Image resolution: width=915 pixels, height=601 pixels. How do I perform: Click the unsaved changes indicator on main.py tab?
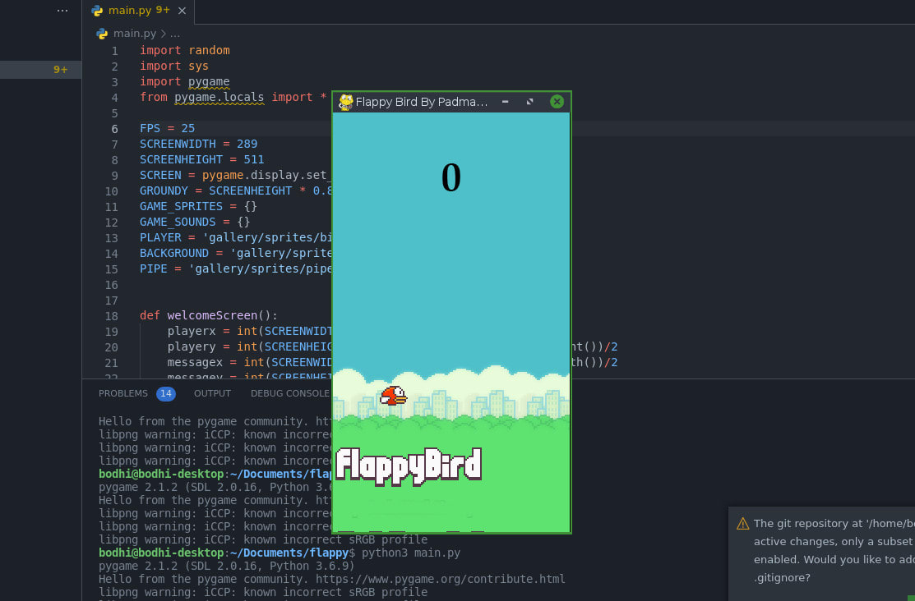pos(164,11)
